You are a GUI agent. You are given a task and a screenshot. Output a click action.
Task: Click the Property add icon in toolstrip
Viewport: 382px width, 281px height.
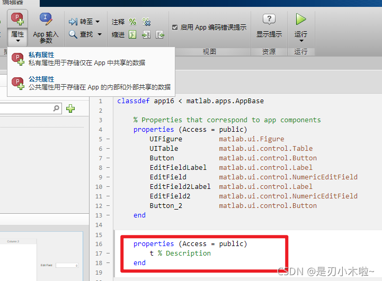(x=17, y=19)
